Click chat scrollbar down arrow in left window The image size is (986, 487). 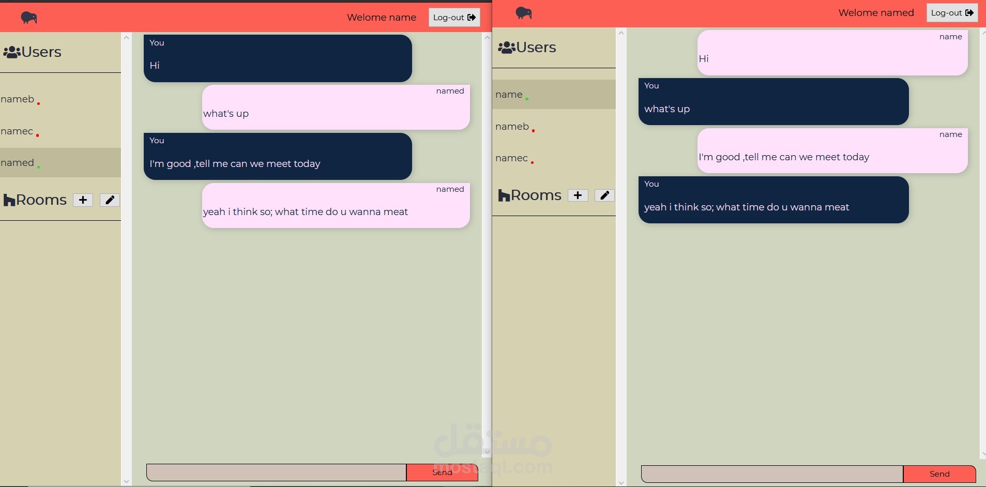(x=487, y=452)
